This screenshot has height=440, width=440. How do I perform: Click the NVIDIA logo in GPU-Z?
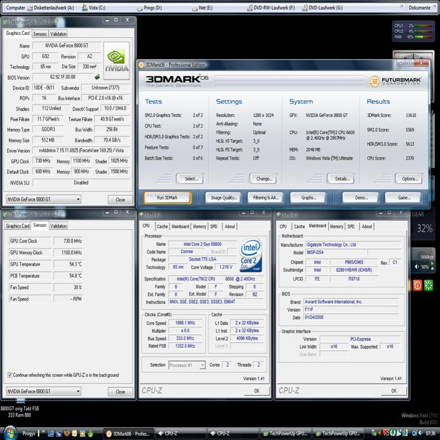tap(116, 61)
